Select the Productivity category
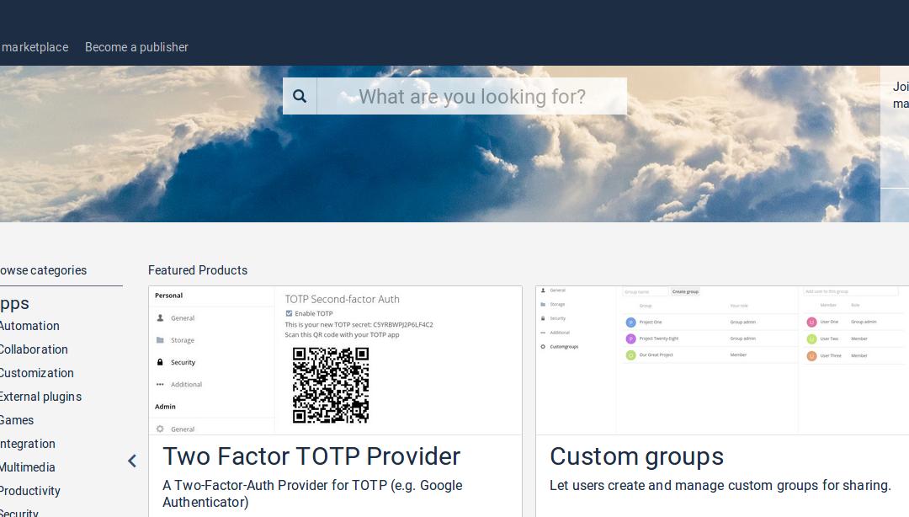 (x=30, y=491)
